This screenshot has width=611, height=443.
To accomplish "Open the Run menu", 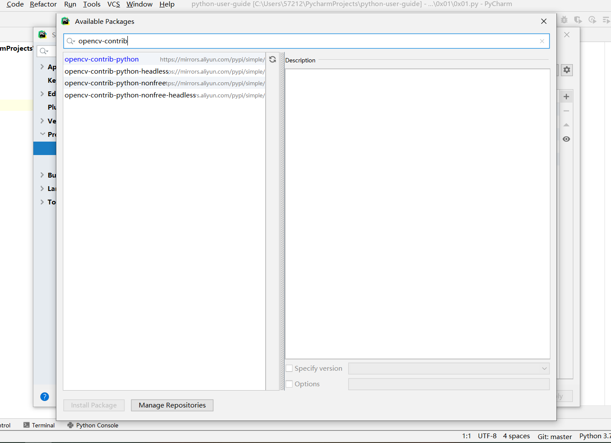I will (70, 4).
